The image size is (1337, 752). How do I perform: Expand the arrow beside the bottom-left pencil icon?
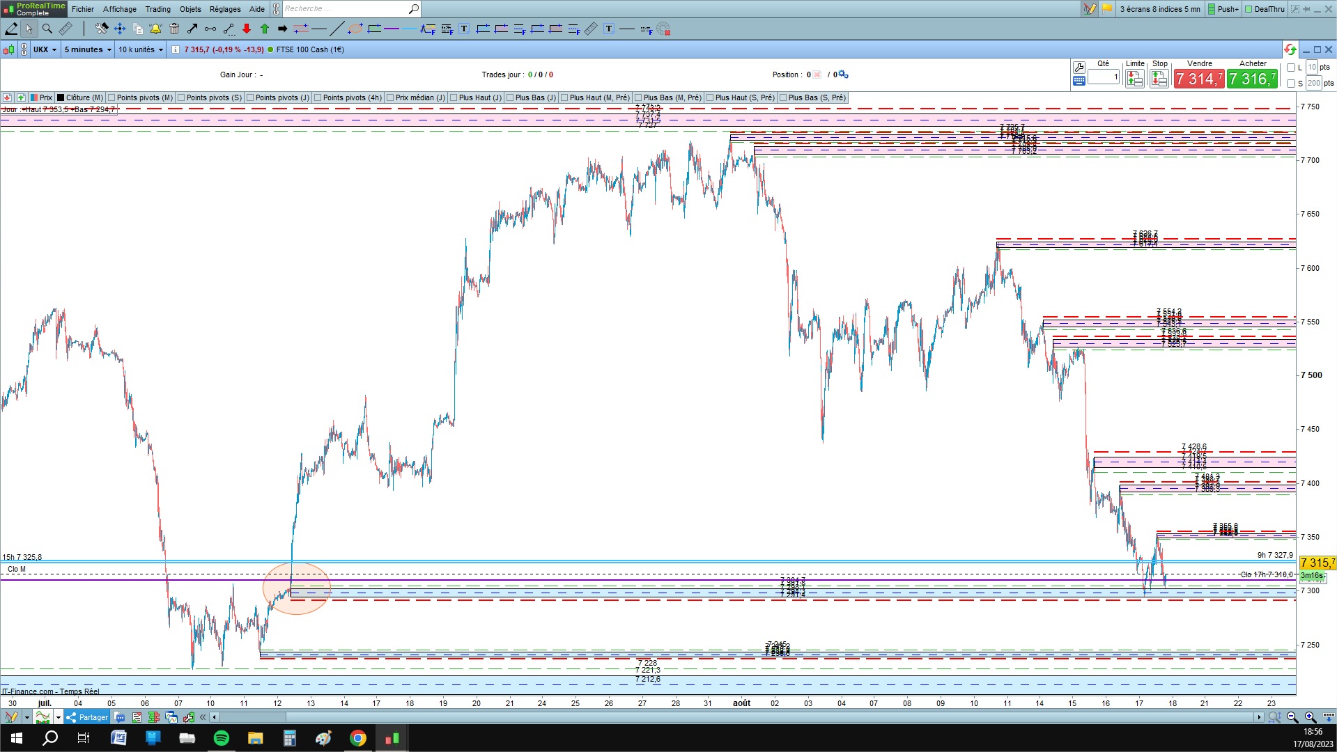27,717
